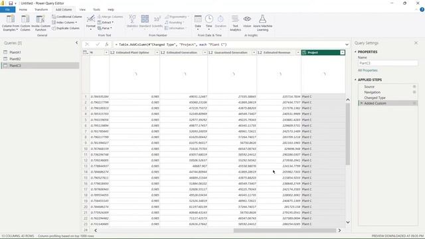
Task: Open Index Column dropdown
Action: coord(64,23)
